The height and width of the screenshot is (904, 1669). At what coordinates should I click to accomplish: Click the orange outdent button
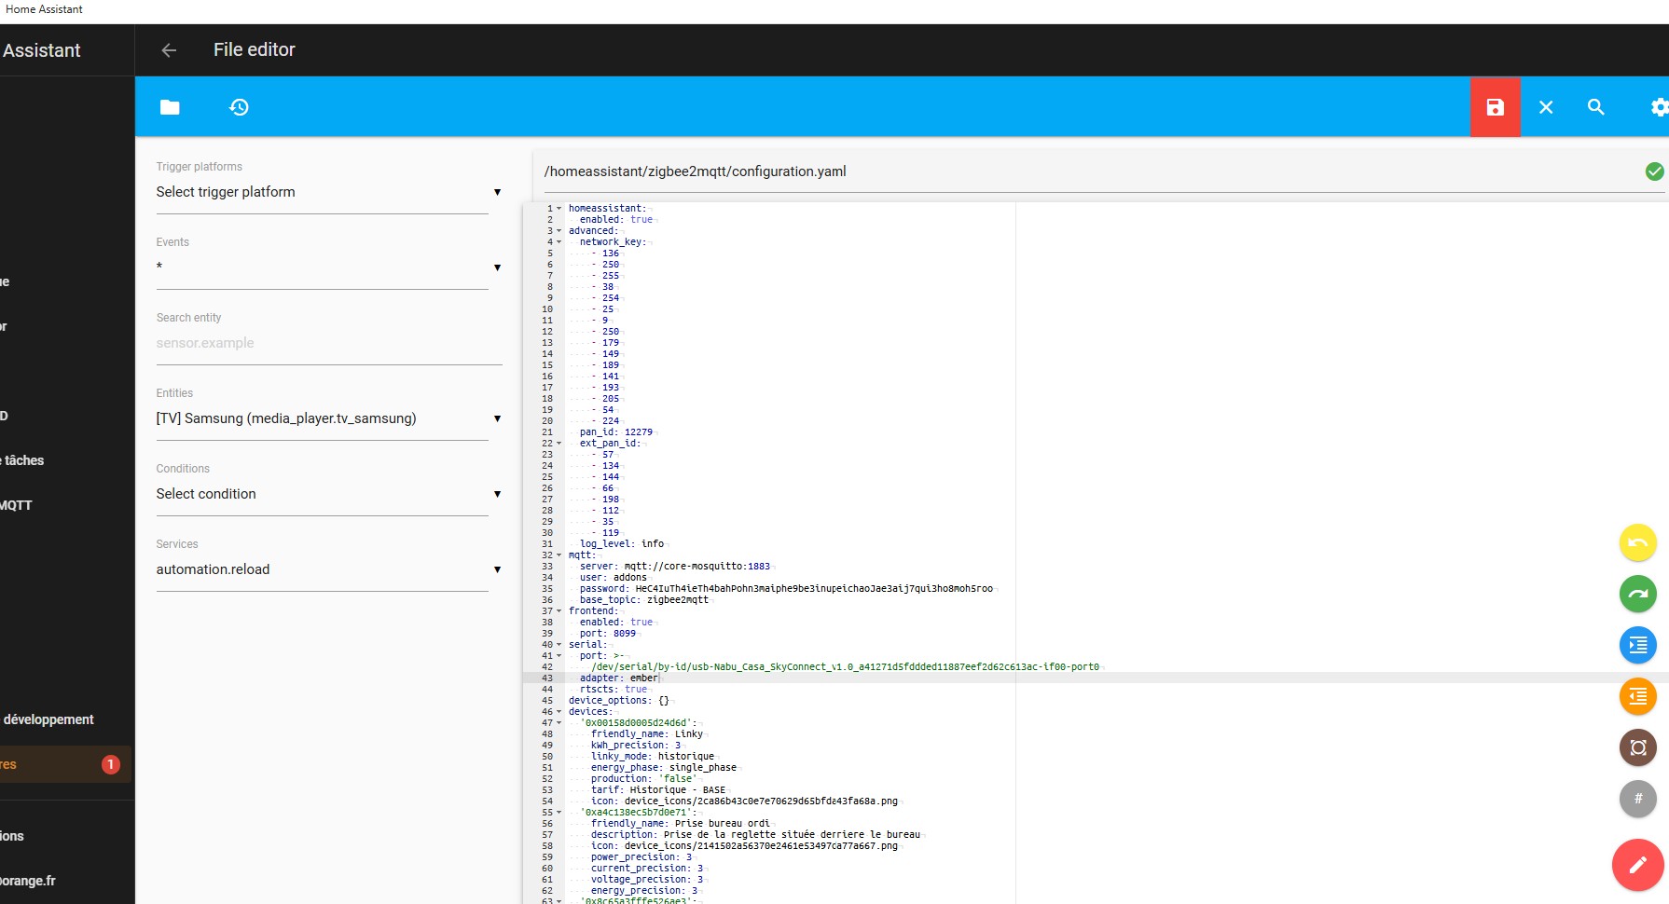pyautogui.click(x=1637, y=696)
